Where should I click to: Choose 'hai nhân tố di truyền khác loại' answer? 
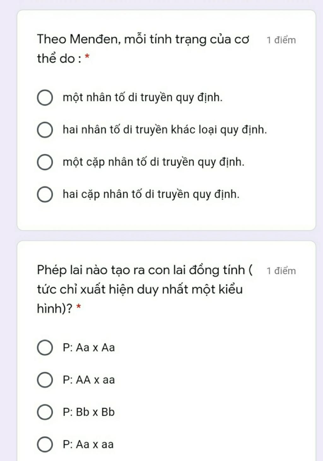pos(45,130)
